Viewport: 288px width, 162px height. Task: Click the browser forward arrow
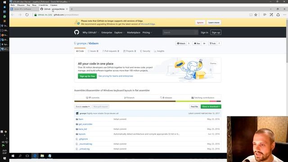tap(20, 15)
